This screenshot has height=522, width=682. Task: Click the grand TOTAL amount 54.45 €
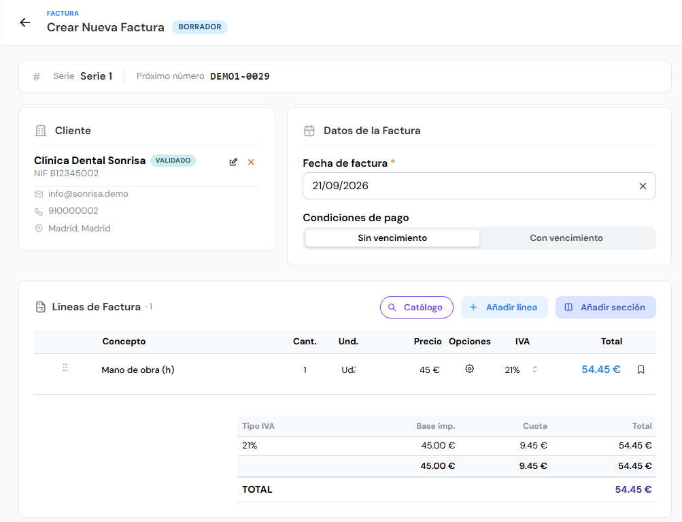[x=633, y=489]
